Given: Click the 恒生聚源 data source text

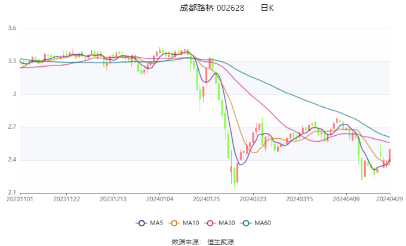Looking at the screenshot, I should click(x=221, y=242).
